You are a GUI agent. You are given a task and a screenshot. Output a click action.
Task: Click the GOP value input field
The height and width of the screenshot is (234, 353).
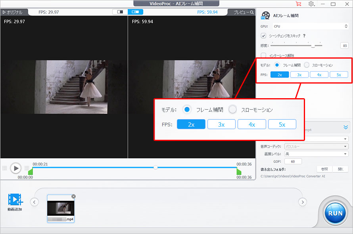click(293, 161)
